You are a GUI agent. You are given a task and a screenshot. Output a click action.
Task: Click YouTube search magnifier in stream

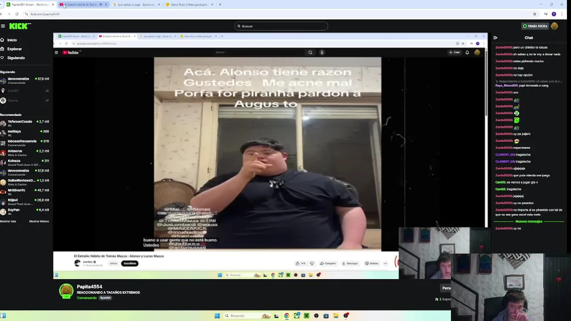[310, 53]
